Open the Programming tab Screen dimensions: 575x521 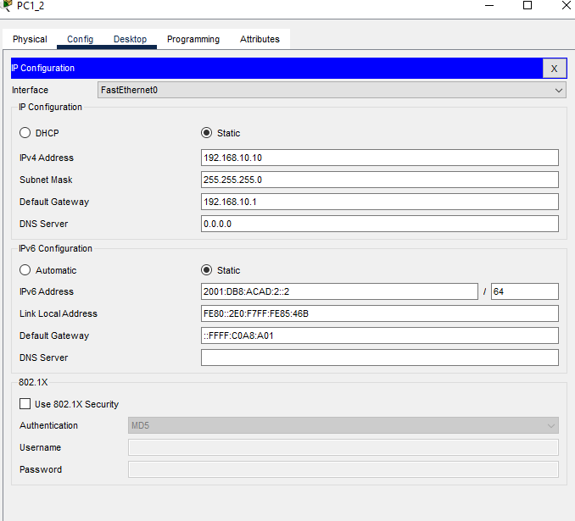pyautogui.click(x=193, y=39)
